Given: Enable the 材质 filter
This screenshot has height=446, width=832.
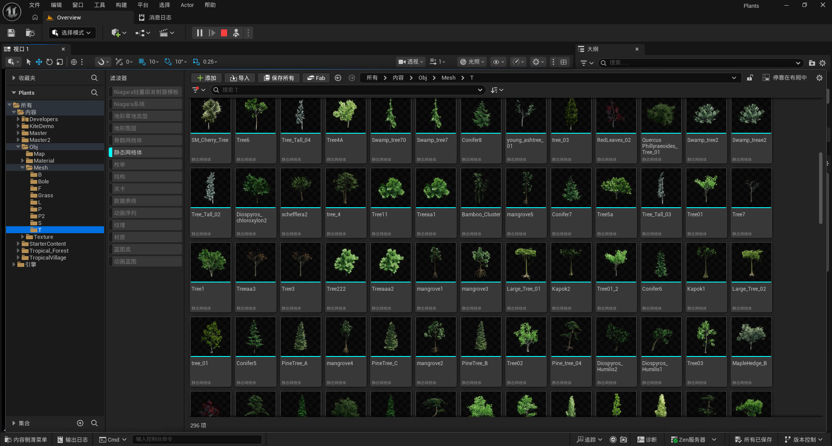Looking at the screenshot, I should (145, 237).
